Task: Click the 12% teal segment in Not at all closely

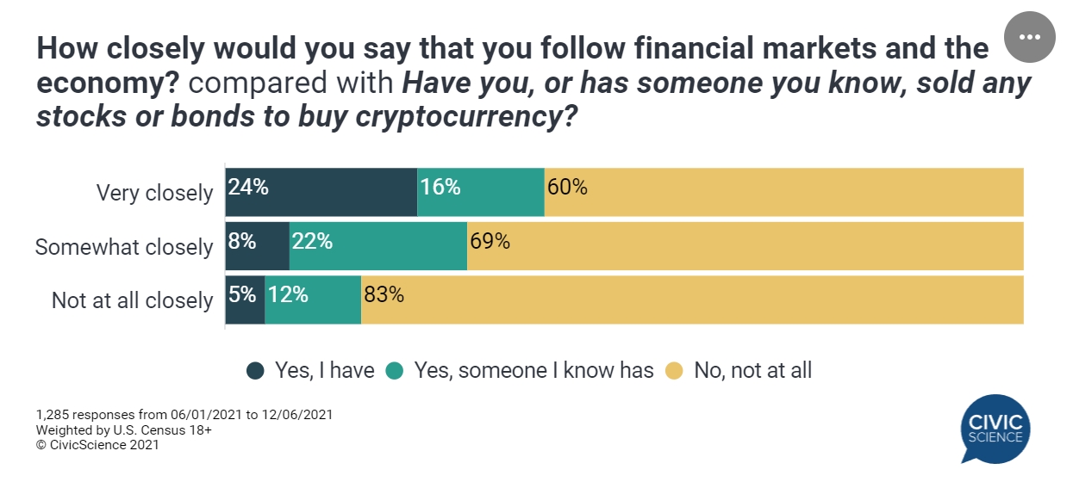Action: 313,300
